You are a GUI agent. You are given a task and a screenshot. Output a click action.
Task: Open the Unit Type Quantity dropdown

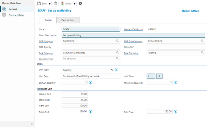click(x=88, y=70)
